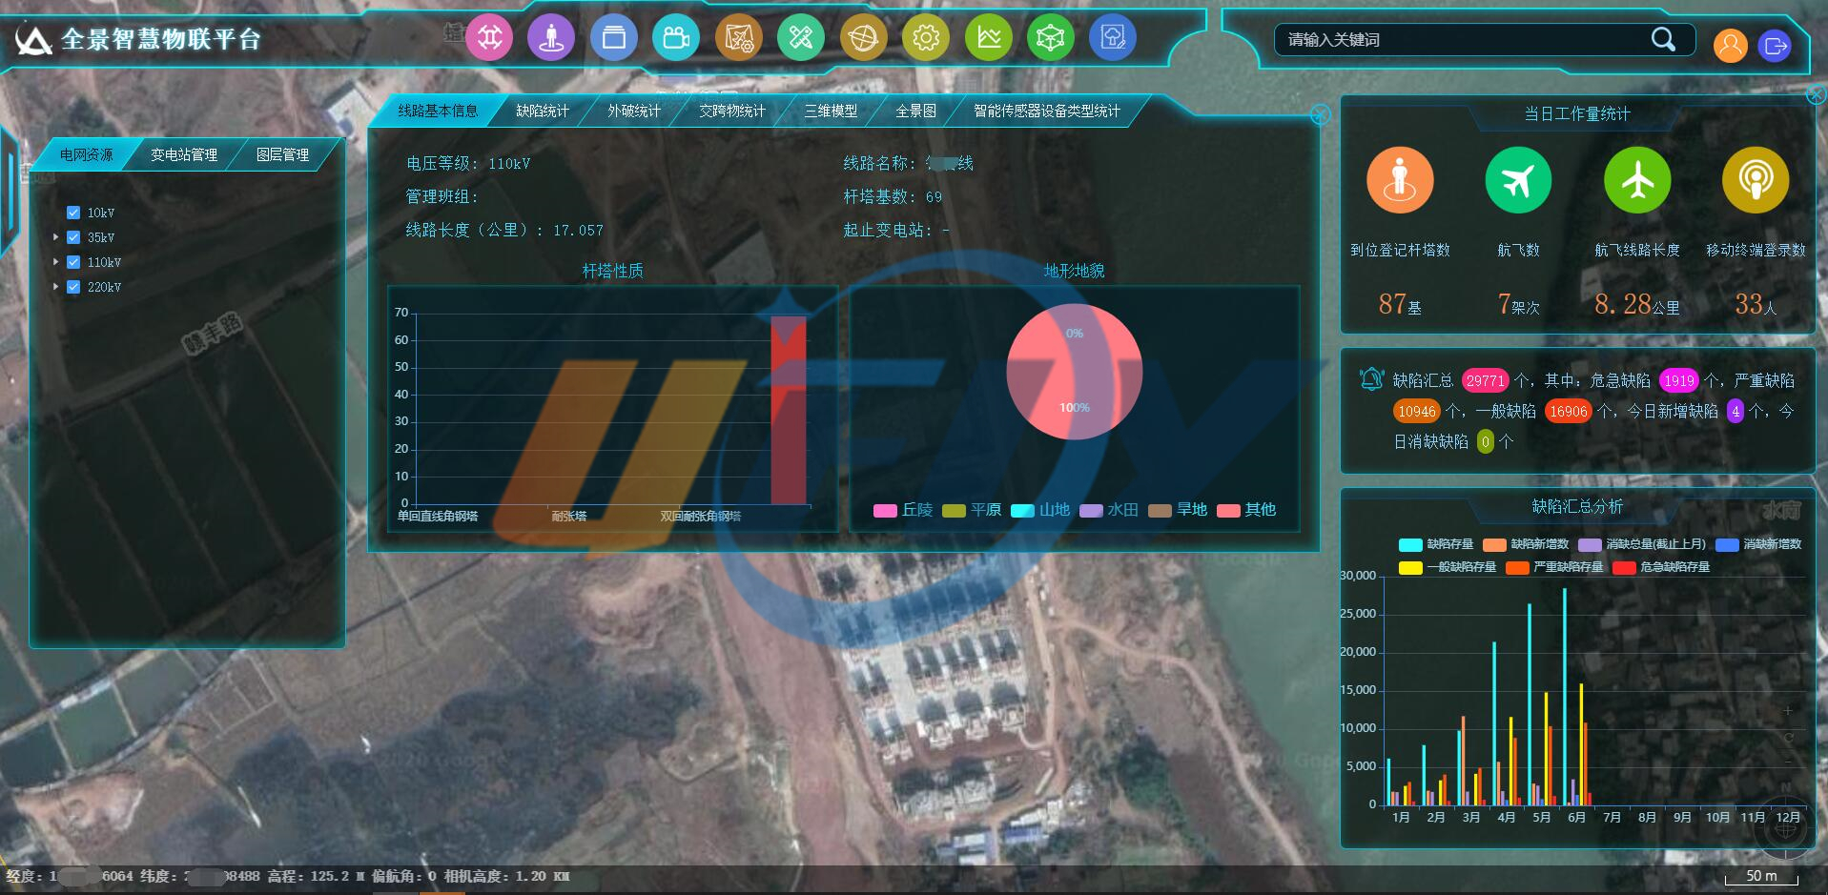Toggle the 消缺总量(截止上月) legend item
Viewport: 1828px width, 895px height.
click(x=1642, y=544)
